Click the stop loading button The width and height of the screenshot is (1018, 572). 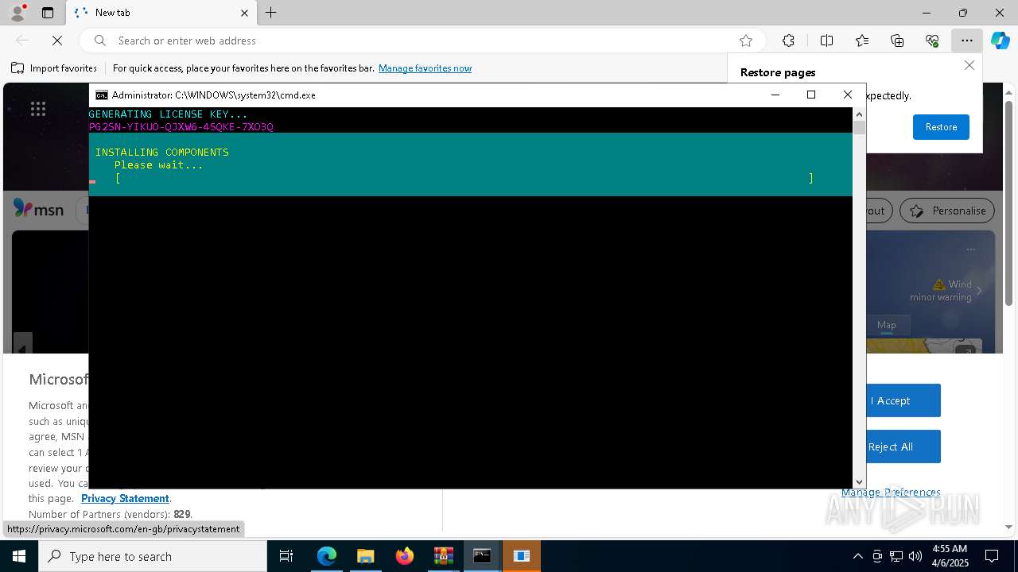click(57, 41)
